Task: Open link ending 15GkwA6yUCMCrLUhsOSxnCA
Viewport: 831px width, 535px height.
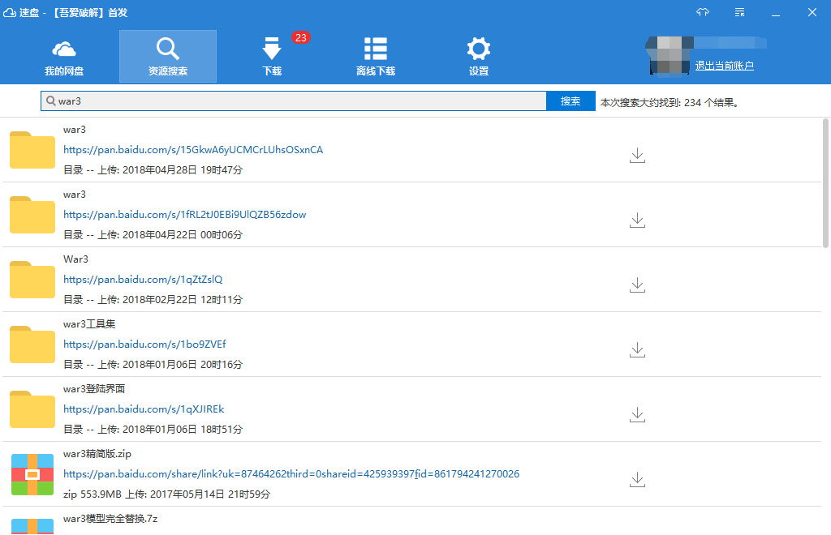Action: pos(193,150)
